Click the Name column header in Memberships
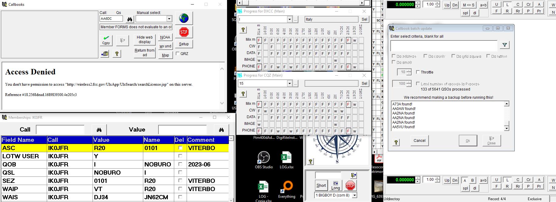The width and height of the screenshot is (556, 202). 159,140
